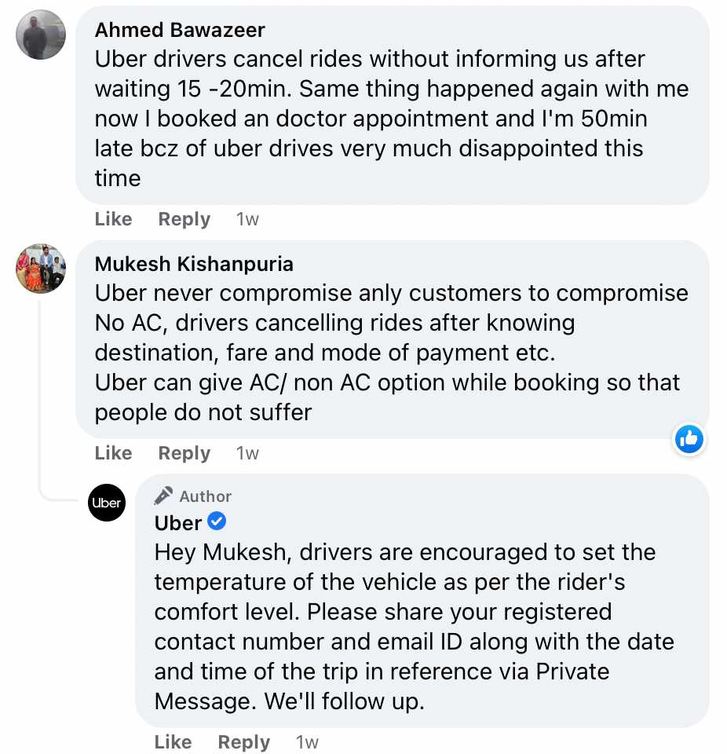Image resolution: width=727 pixels, height=754 pixels.
Task: Click the 1w timestamp under Ahmed's comment
Action: pyautogui.click(x=247, y=219)
